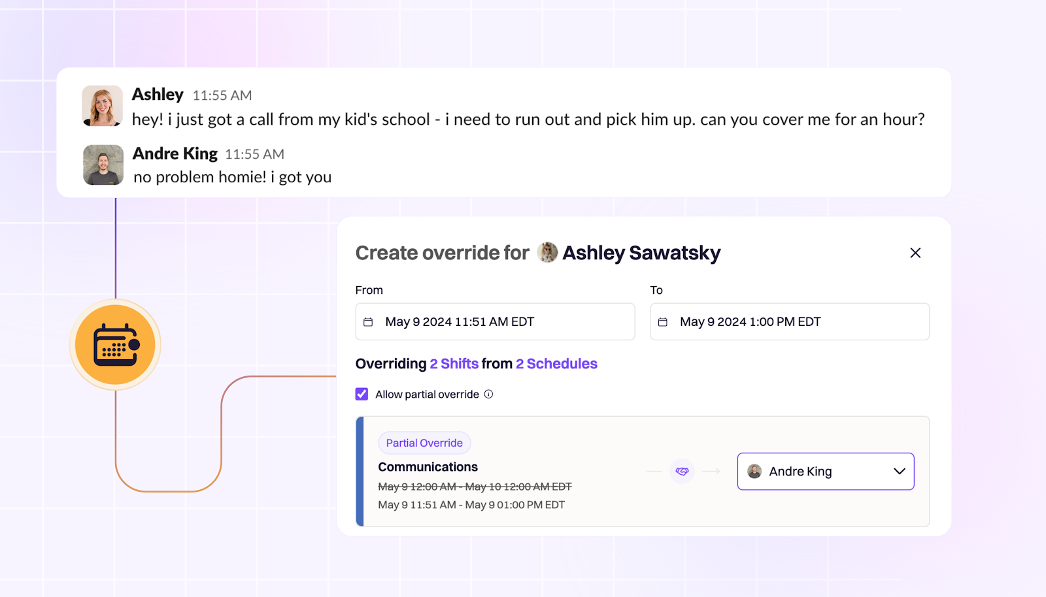Click the strikethrough original shift time
Image resolution: width=1046 pixels, height=597 pixels.
click(475, 486)
